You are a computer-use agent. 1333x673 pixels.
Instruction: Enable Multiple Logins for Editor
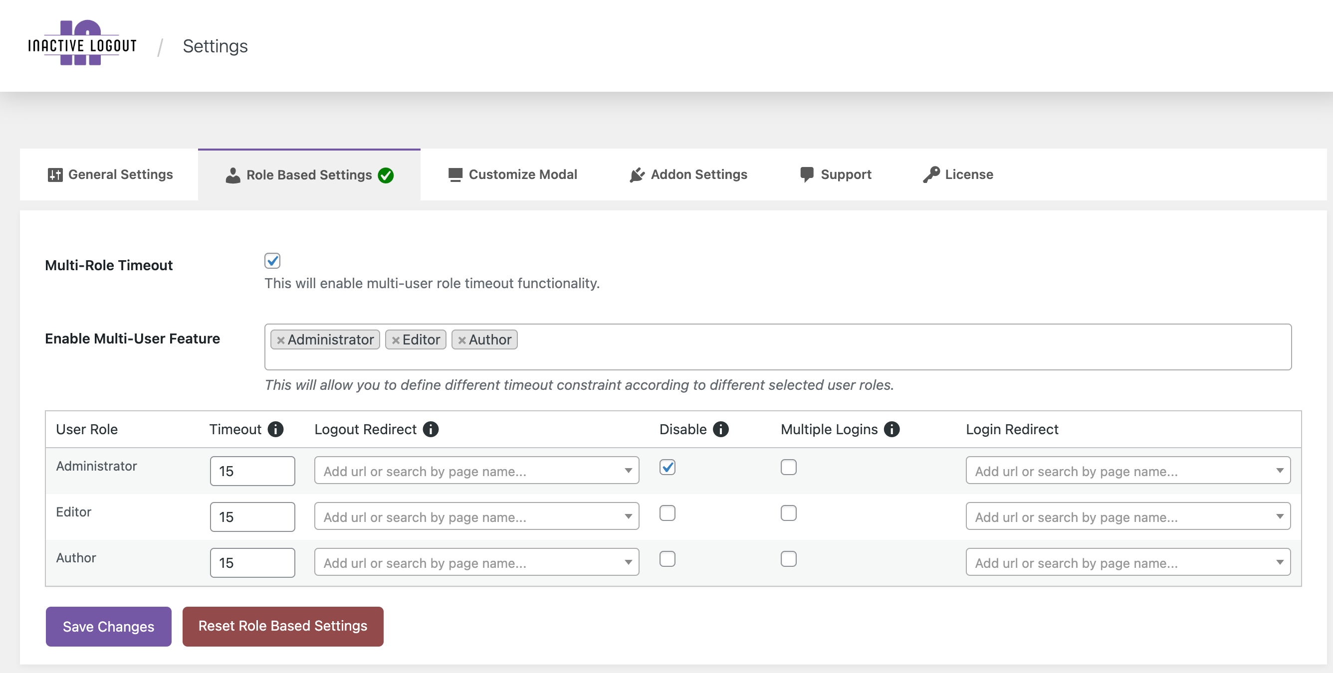tap(788, 513)
